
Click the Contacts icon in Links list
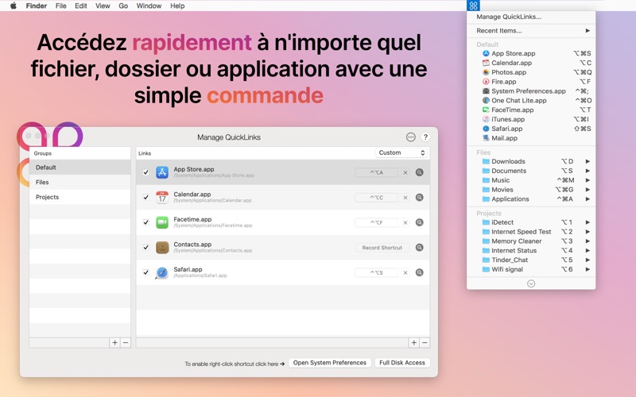pos(162,247)
